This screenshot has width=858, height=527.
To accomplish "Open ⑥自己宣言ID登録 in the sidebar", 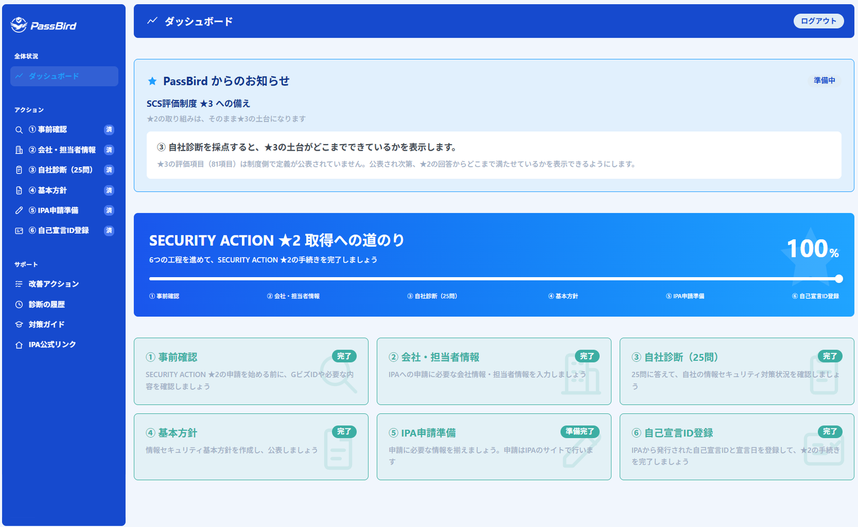I will click(x=64, y=231).
